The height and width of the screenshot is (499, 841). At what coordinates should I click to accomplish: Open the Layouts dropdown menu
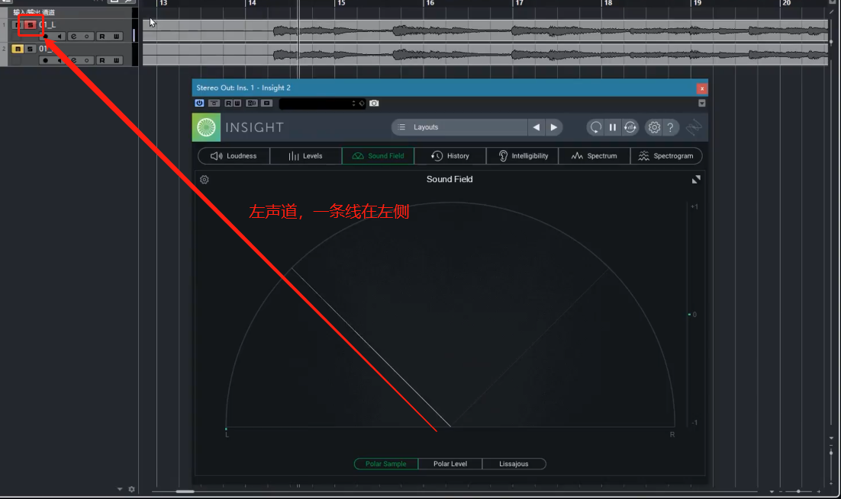(460, 127)
